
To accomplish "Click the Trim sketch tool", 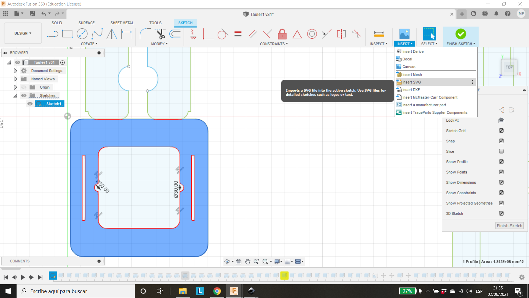I will click(x=161, y=33).
